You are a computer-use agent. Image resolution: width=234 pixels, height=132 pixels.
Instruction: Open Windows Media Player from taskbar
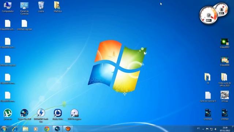(x=36, y=129)
